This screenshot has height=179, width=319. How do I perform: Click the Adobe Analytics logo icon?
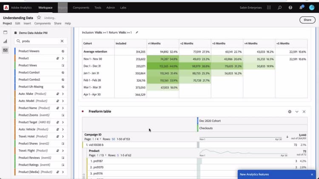click(x=6, y=8)
